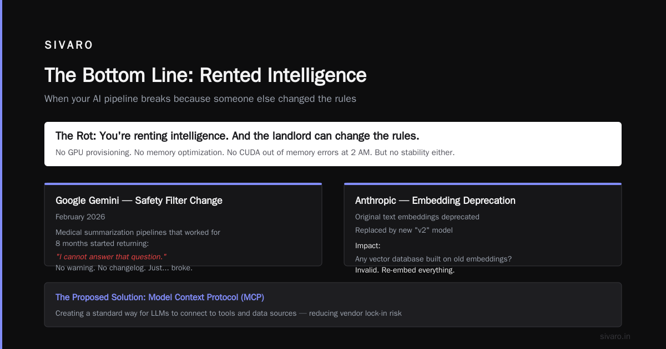Click 'Original text embeddings deprecated' line
This screenshot has width=666, height=349.
coord(417,217)
